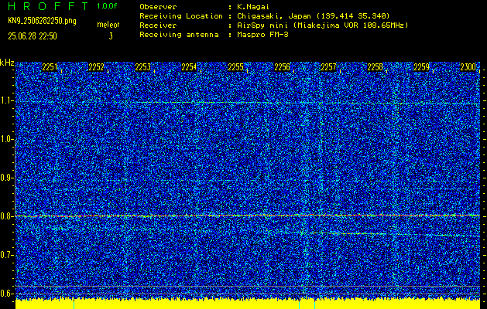
Task: Click the meteor count label
Action: (108, 25)
